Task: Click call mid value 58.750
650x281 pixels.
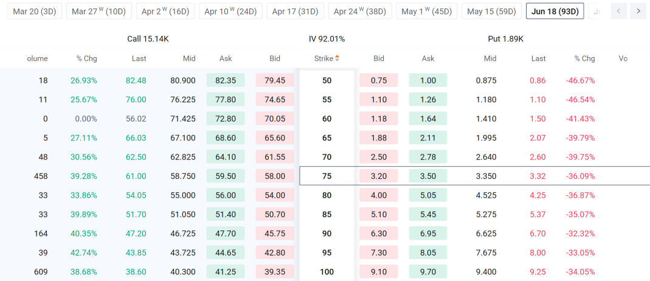Action: (x=183, y=176)
